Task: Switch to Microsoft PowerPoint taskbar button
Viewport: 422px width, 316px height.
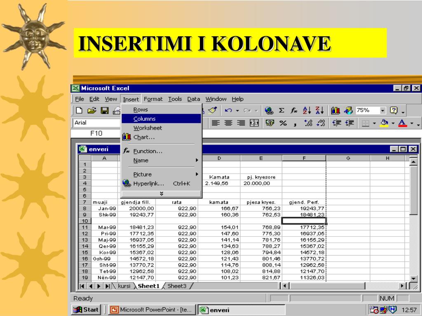Action: [152, 309]
